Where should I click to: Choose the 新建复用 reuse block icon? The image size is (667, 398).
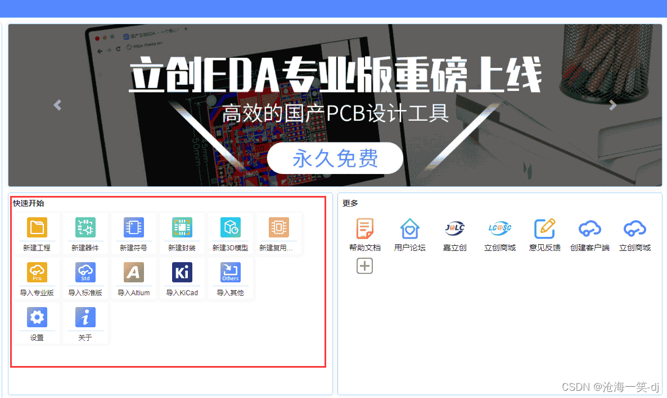[x=278, y=227]
